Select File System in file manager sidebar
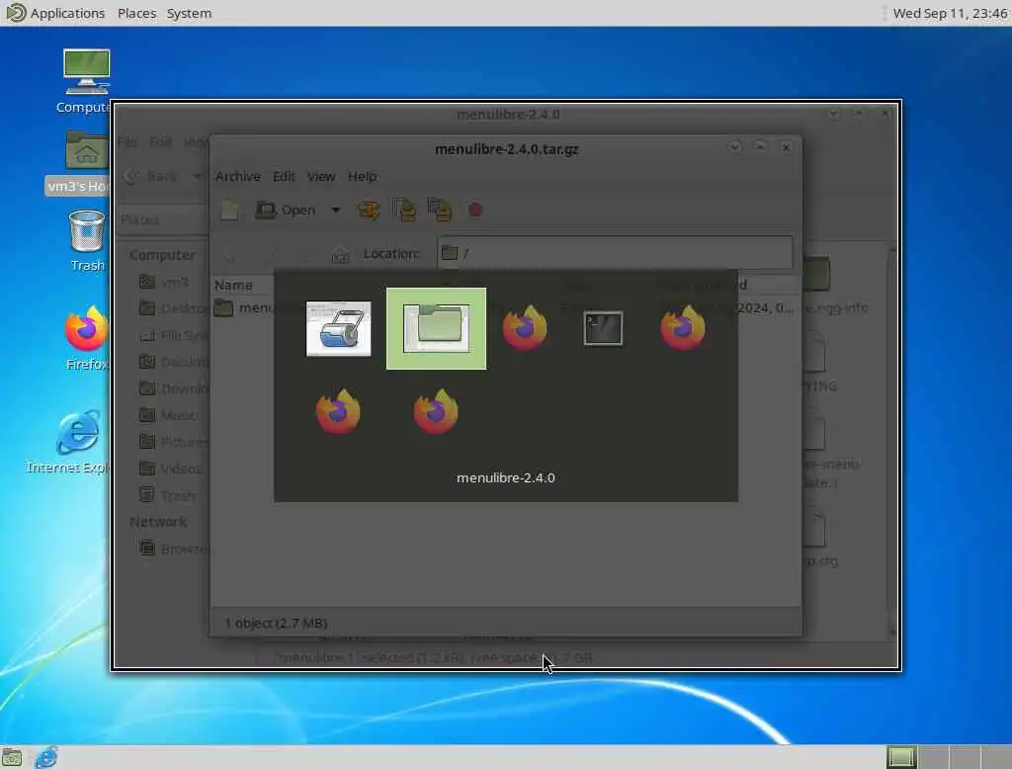This screenshot has height=769, width=1012. (x=173, y=335)
